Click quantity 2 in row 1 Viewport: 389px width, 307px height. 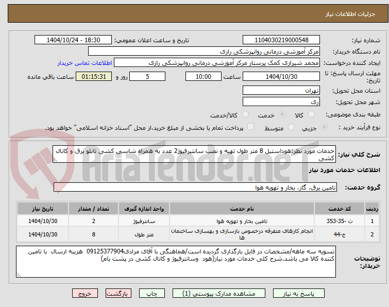pos(94,221)
